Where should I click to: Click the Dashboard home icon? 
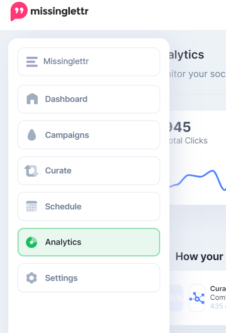point(32,99)
